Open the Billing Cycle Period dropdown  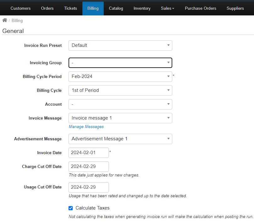pyautogui.click(x=120, y=76)
